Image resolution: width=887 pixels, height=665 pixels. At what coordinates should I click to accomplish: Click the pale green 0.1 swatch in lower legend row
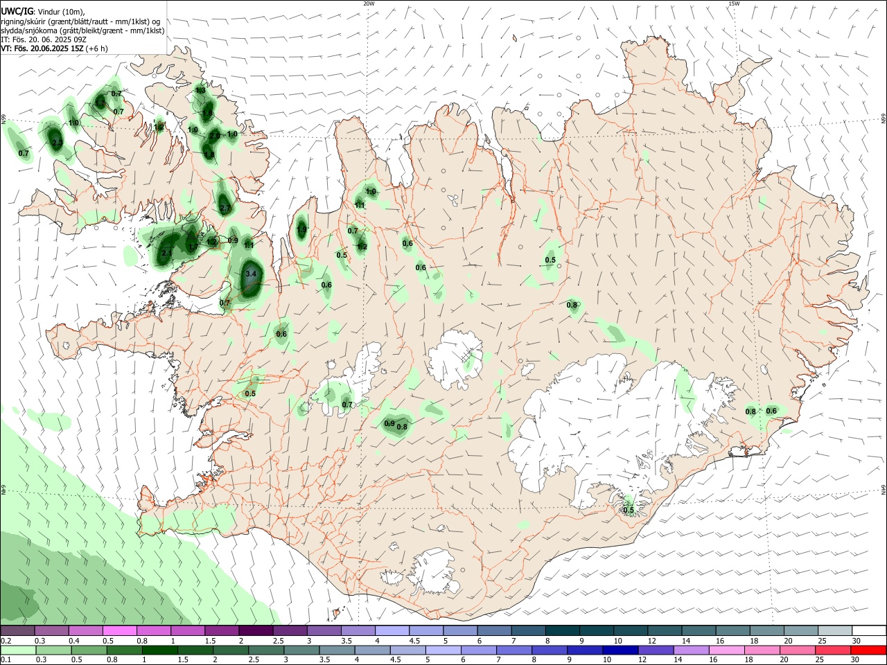coord(18,650)
